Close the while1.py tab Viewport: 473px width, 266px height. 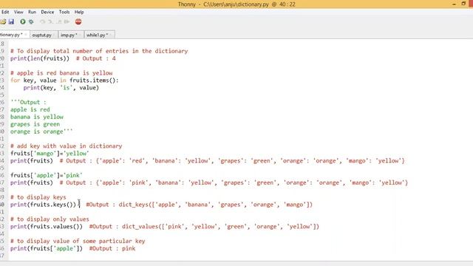112,35
